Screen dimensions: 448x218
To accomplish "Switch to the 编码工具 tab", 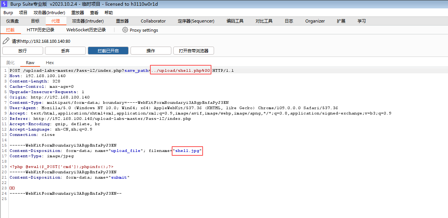I will point(235,21).
